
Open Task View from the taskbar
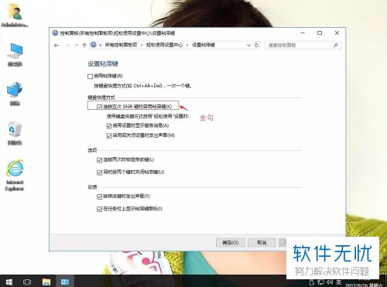27,282
